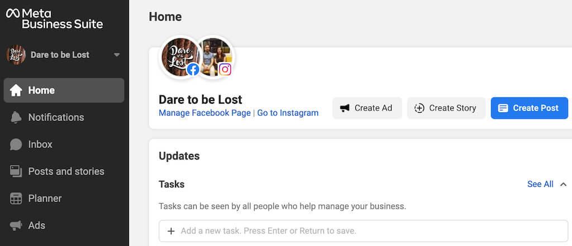
Task: Click the Home house icon in sidebar
Action: [x=16, y=90]
